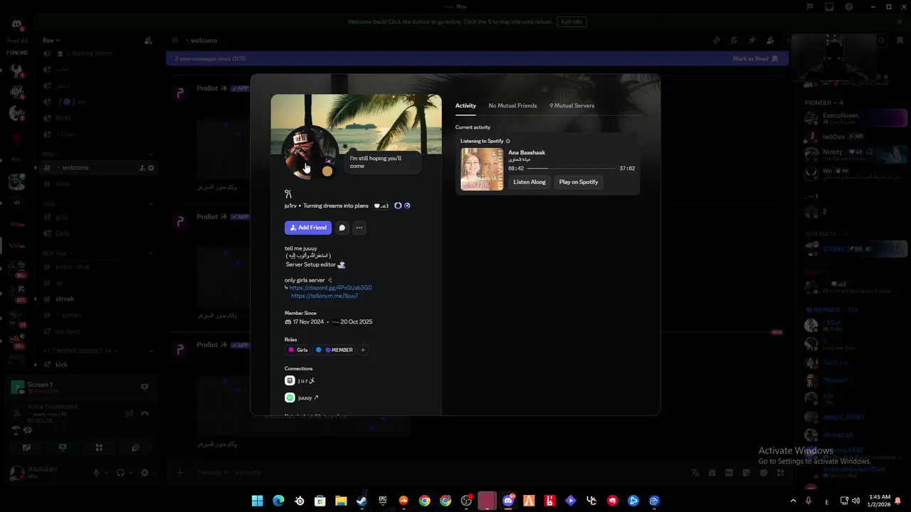This screenshot has height=512, width=911.
Task: Open activities icon in voice panel
Action: click(x=99, y=448)
